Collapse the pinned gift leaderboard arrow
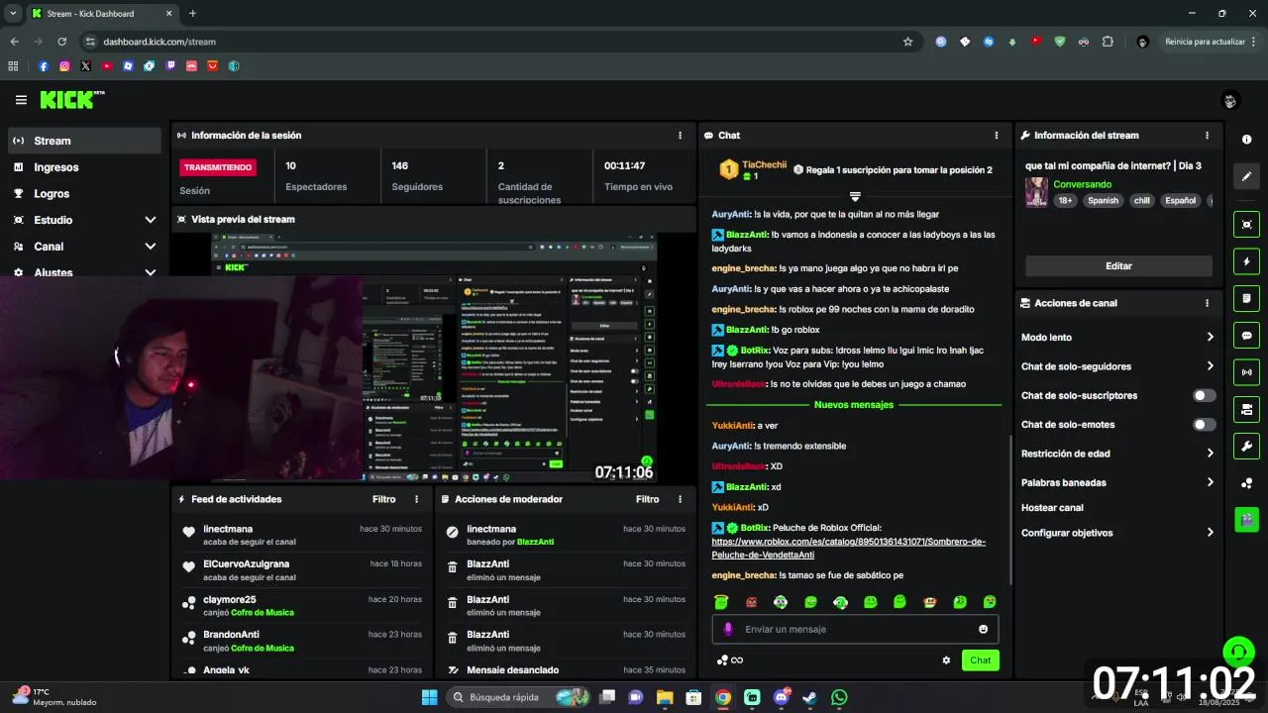The width and height of the screenshot is (1268, 713). tap(855, 196)
